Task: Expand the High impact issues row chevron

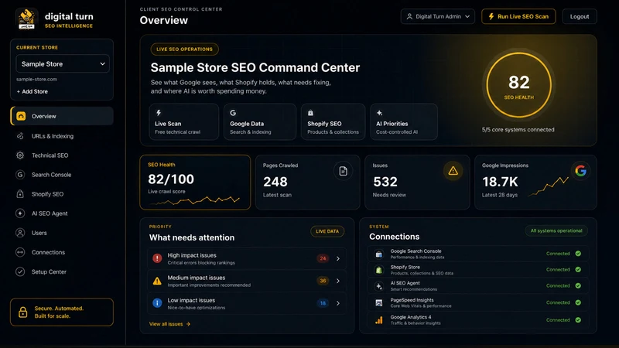Action: [x=338, y=258]
